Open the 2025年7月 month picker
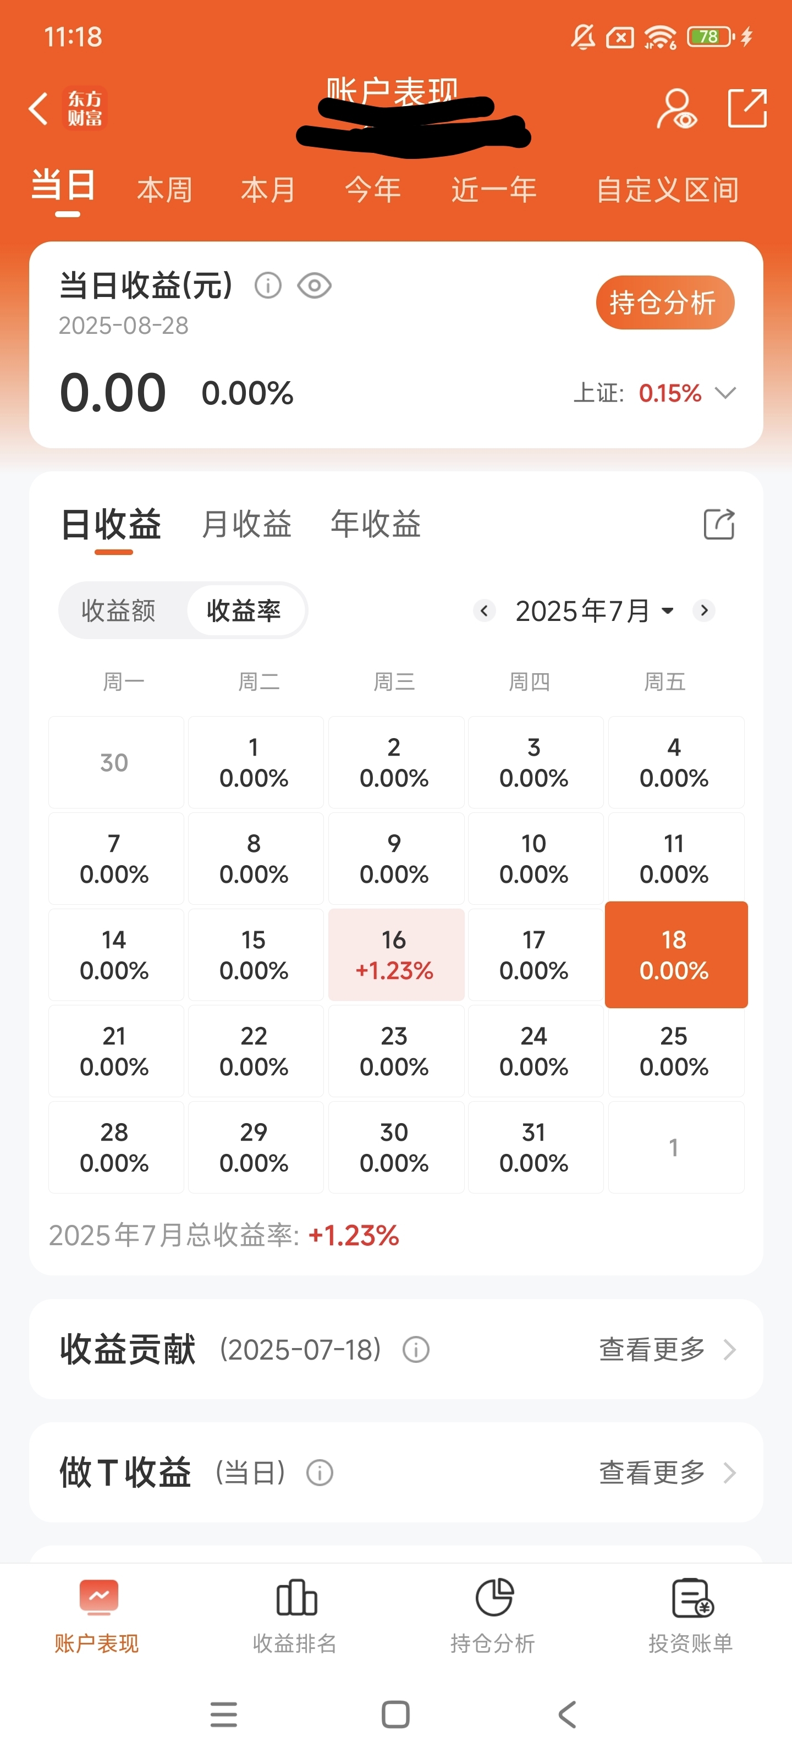 pyautogui.click(x=594, y=610)
